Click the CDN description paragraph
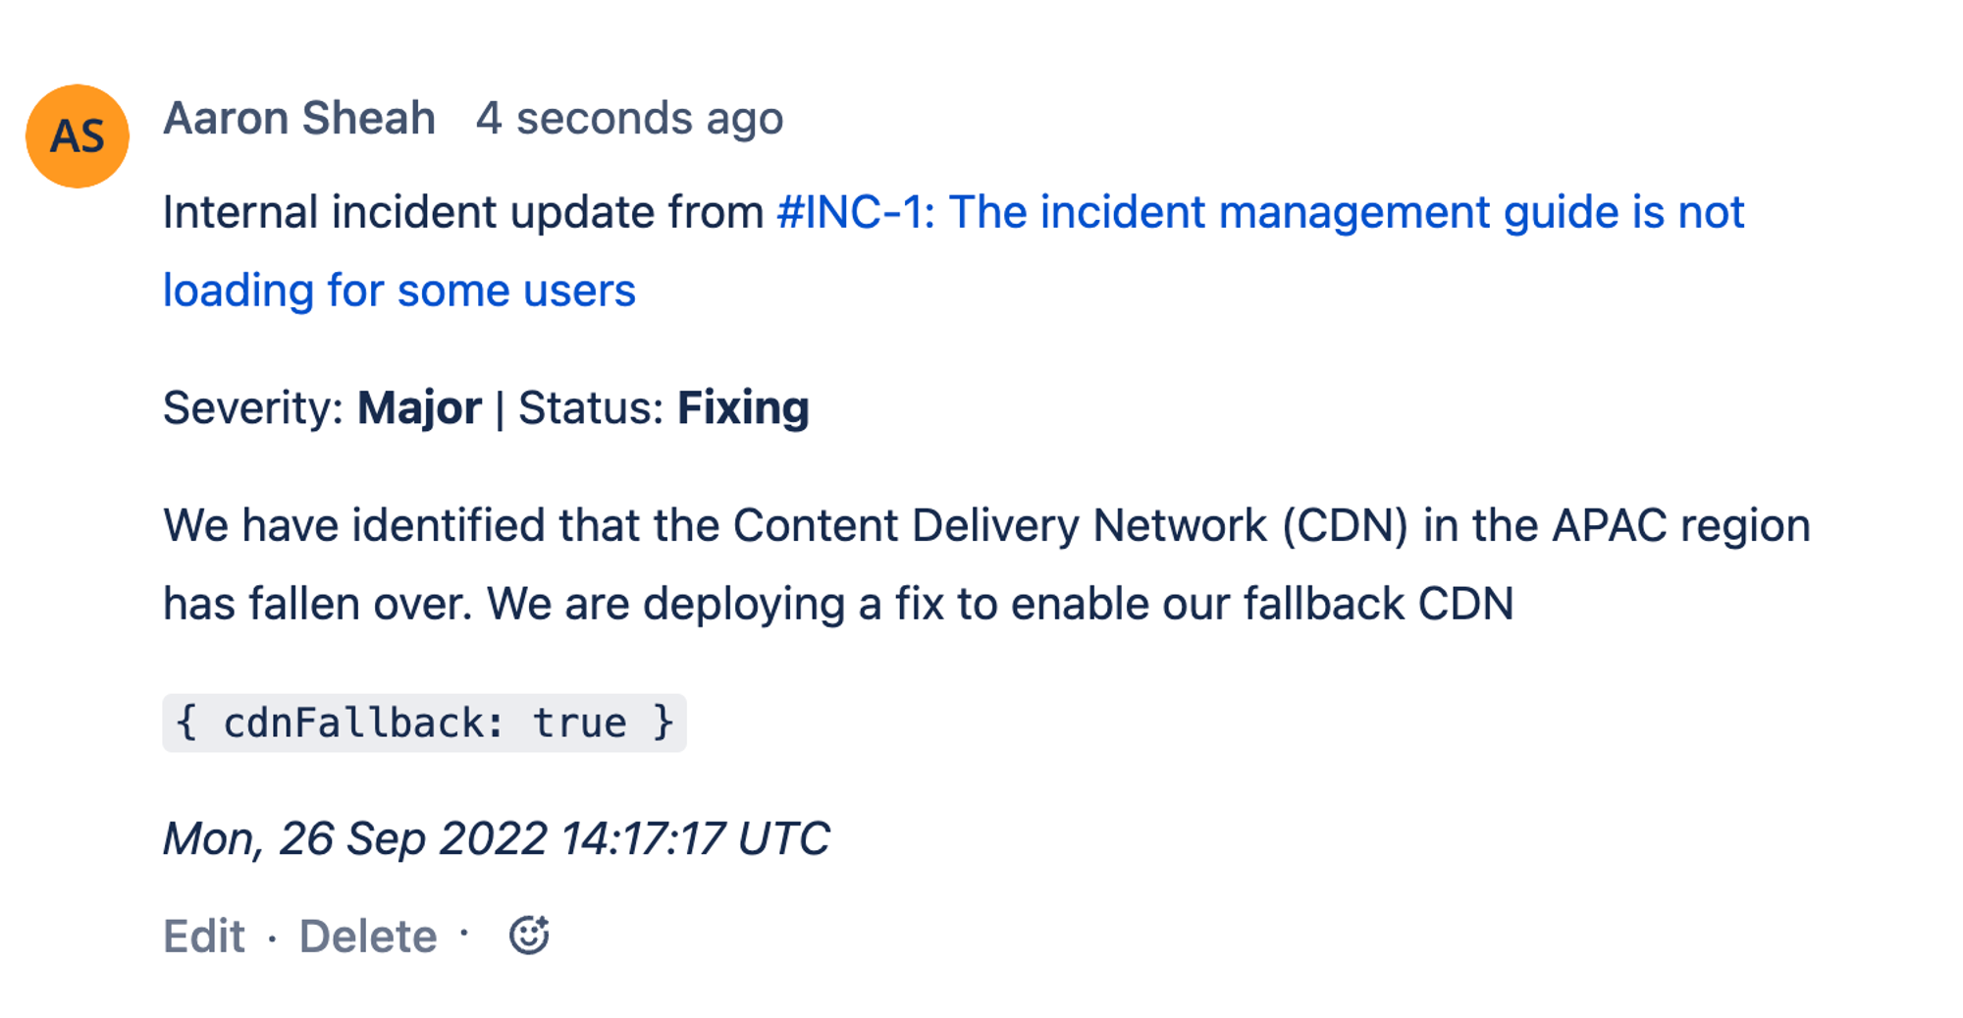1963x1018 pixels. coord(986,564)
